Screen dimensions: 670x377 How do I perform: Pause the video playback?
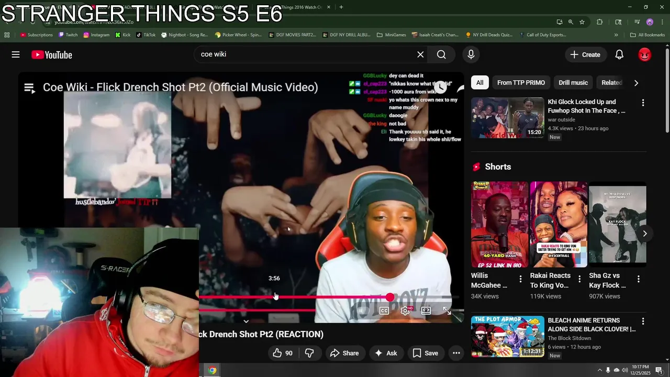[x=361, y=311]
